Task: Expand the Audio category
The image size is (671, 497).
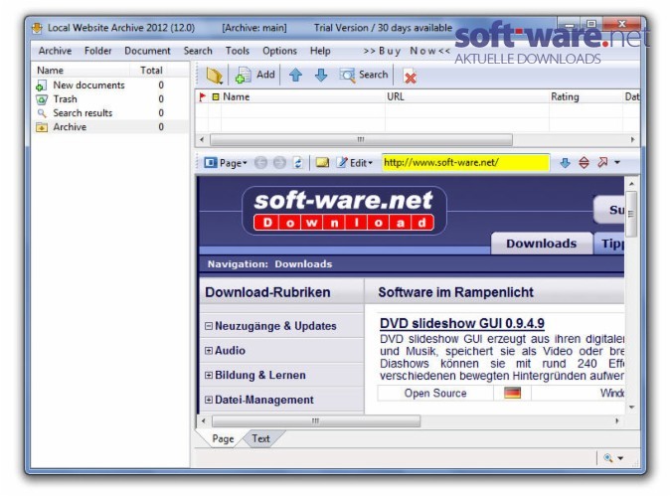Action: pos(209,351)
